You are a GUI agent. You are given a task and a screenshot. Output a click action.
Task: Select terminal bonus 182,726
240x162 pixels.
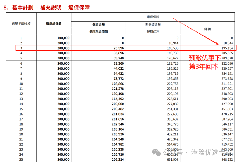(x=173, y=63)
